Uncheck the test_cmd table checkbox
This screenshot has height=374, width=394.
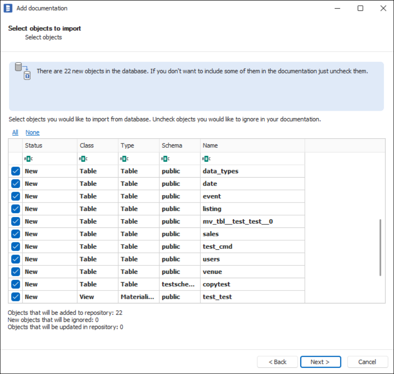(x=16, y=246)
